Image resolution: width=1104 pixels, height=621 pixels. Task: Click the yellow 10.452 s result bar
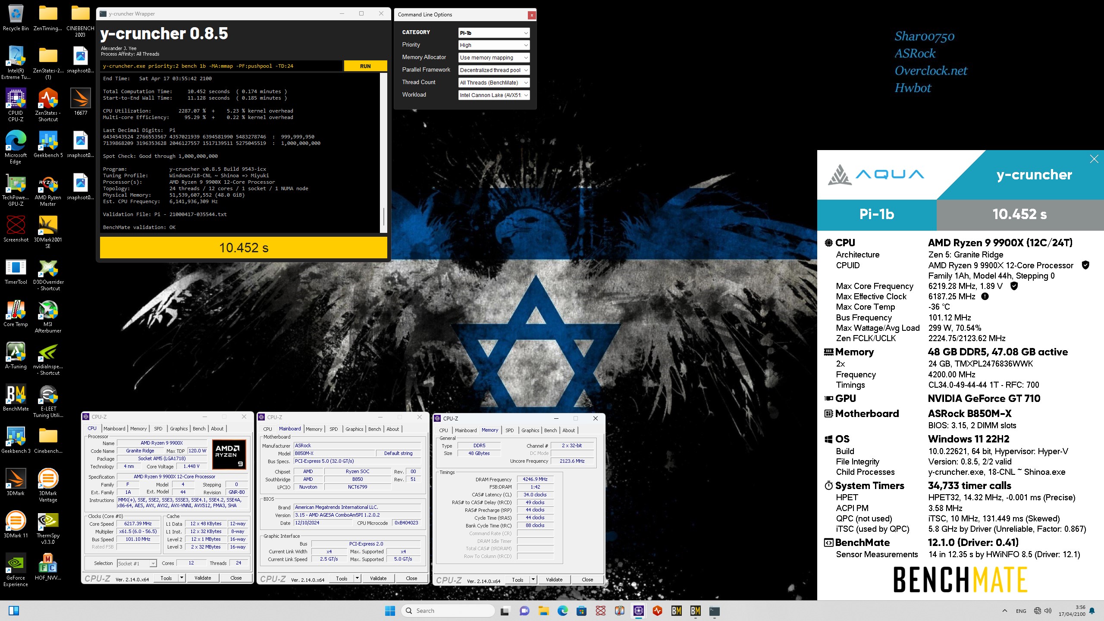point(244,248)
